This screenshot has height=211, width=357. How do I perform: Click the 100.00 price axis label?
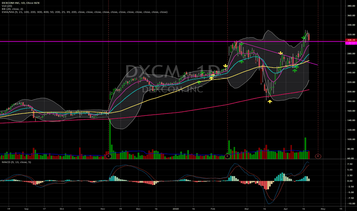click(x=351, y=139)
